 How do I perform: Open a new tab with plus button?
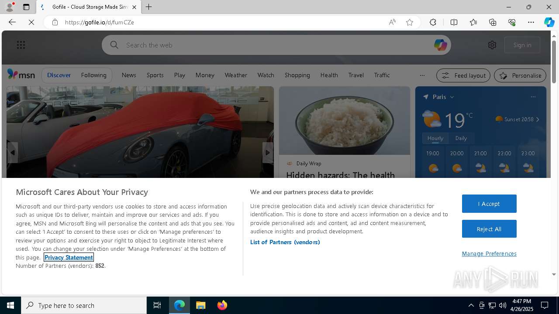click(149, 7)
